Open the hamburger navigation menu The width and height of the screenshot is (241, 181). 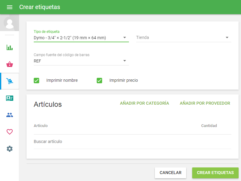tap(10, 7)
